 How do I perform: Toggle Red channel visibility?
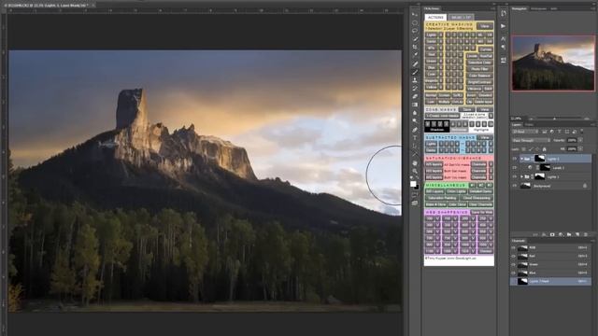pos(513,256)
